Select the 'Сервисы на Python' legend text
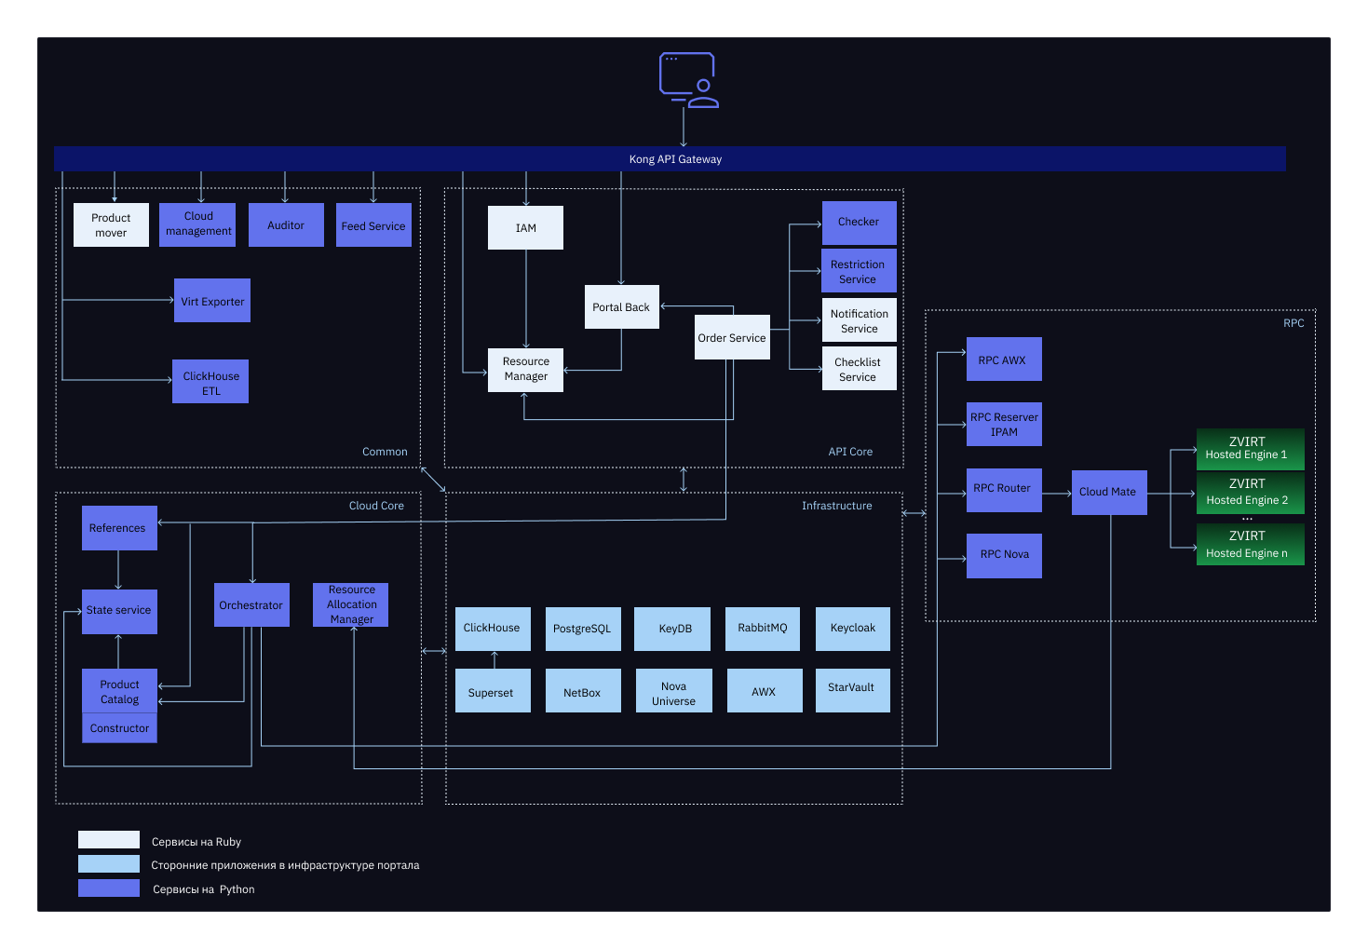Screen dimensions: 1368x949 tap(204, 889)
